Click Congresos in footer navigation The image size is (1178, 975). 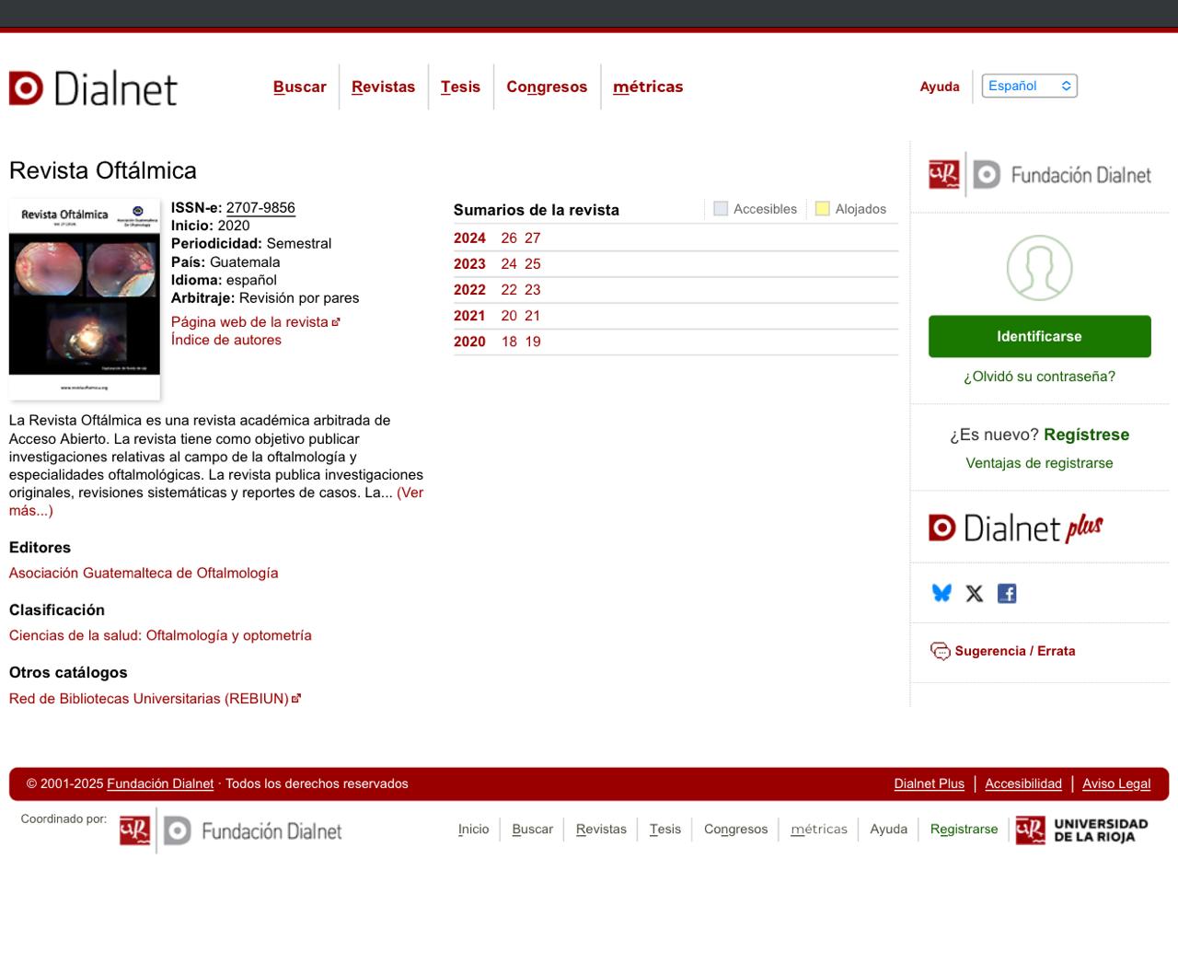point(735,830)
